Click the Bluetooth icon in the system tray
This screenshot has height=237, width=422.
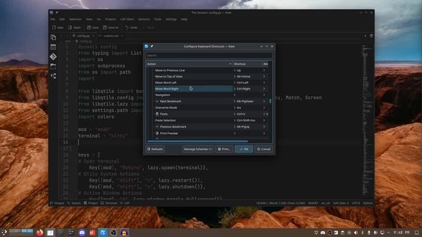tap(362, 232)
